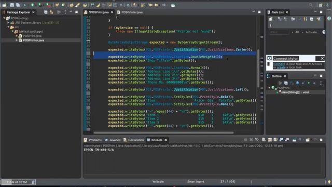This screenshot has height=187, width=332.
Task: Open the New Task dropdown arrow
Action: click(x=274, y=19)
